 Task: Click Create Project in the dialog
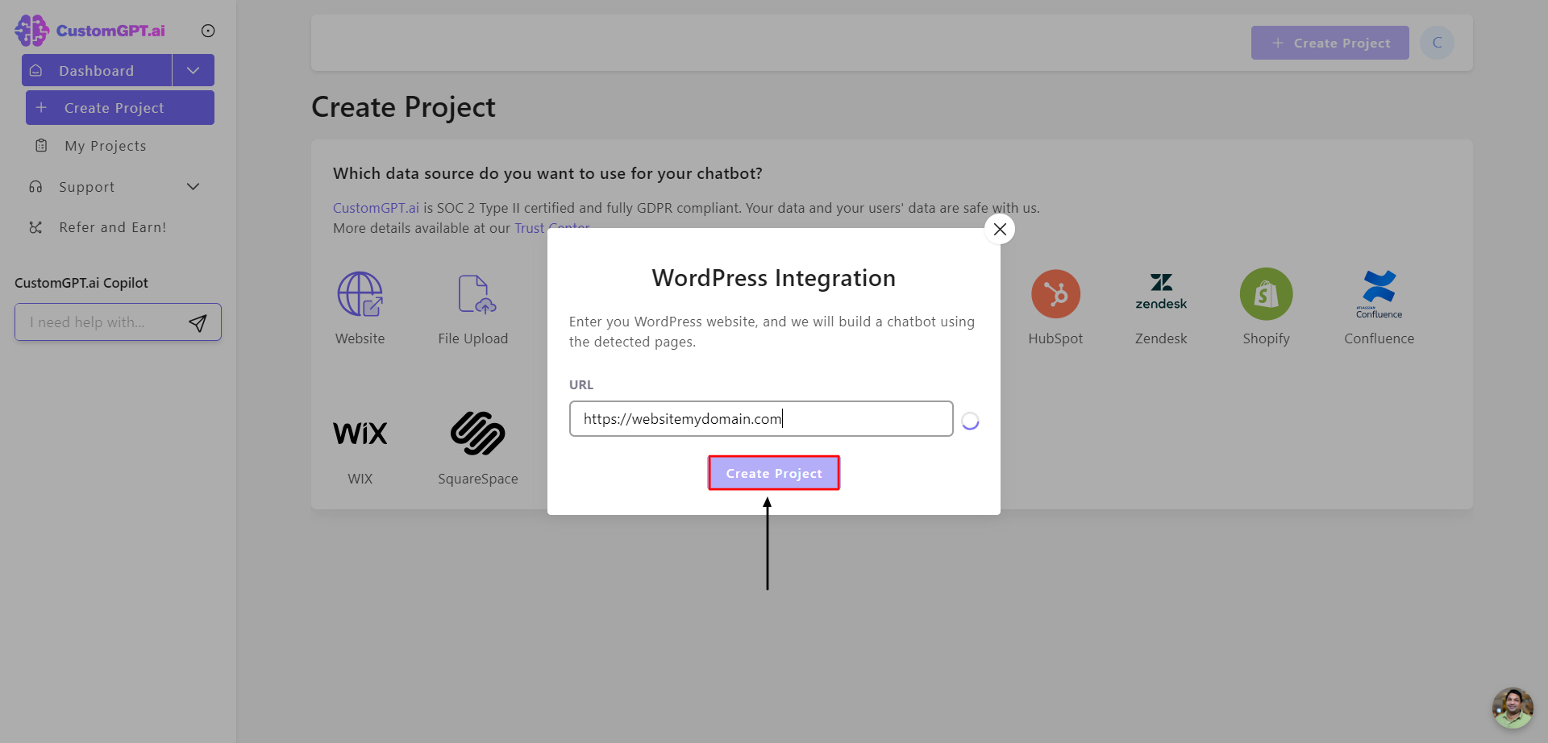[x=774, y=473]
